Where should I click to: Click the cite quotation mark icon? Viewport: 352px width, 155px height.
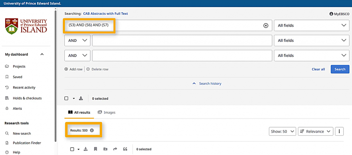[x=125, y=149]
